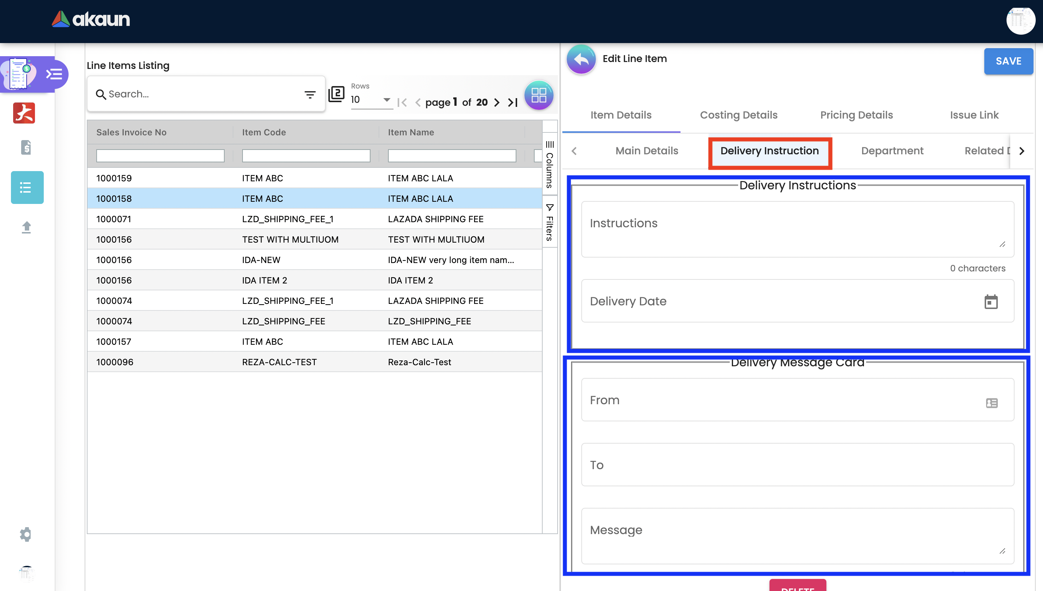This screenshot has height=591, width=1043.
Task: Open the upload icon in the sidebar
Action: click(x=26, y=227)
